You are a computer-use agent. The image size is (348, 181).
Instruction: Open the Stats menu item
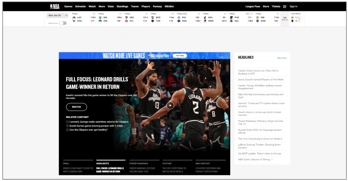111,6
